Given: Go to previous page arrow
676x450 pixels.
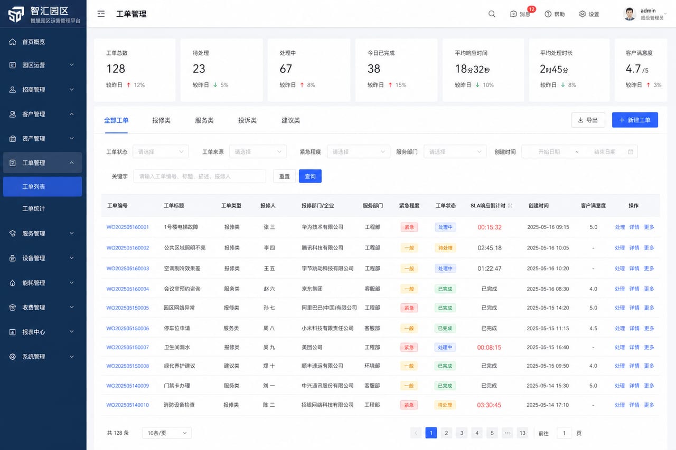Looking at the screenshot, I should tap(416, 433).
